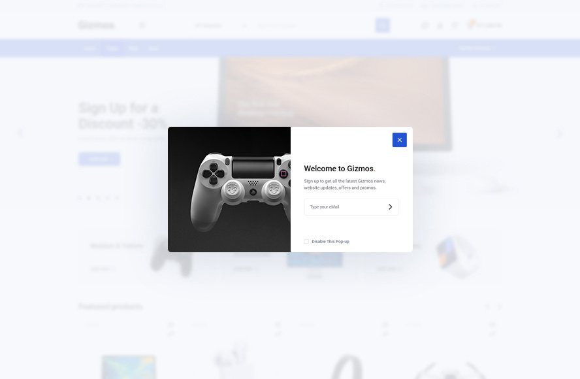This screenshot has height=379, width=580.
Task: Go to next hero slide with right arrow
Action: click(x=560, y=133)
